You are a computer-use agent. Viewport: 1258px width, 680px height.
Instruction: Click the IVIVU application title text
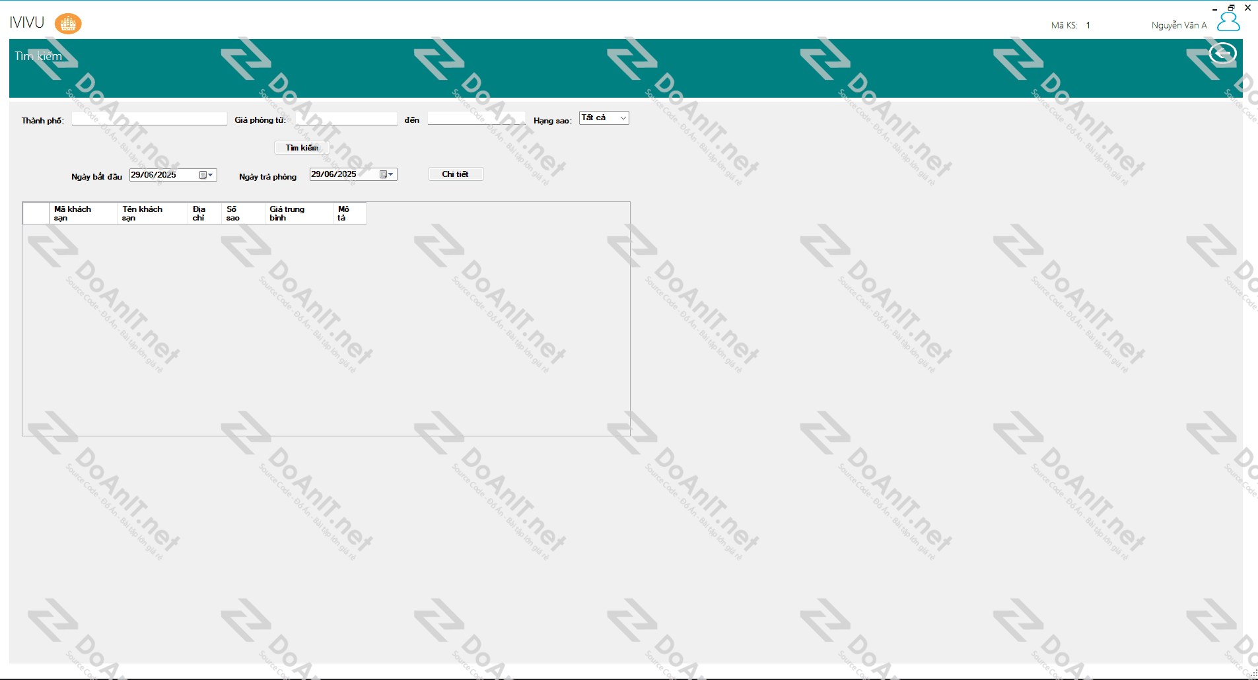[27, 22]
